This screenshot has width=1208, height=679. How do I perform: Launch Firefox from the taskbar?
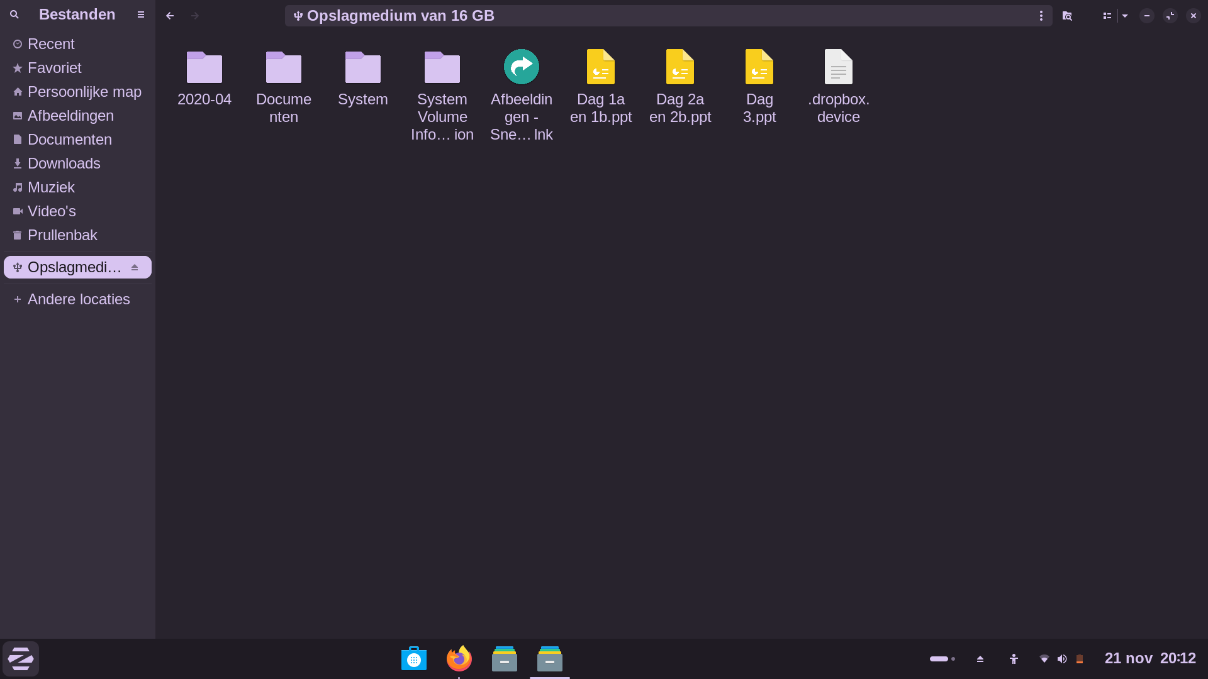459,659
